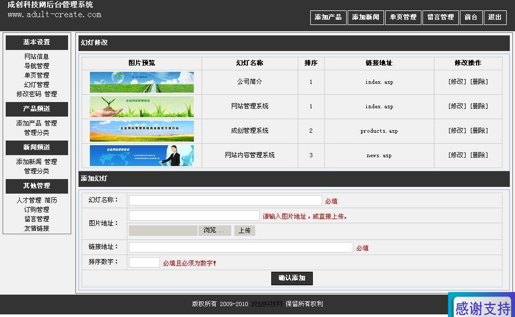
Task: Click [修改] for the 网站管理系统 row
Action: 457,106
